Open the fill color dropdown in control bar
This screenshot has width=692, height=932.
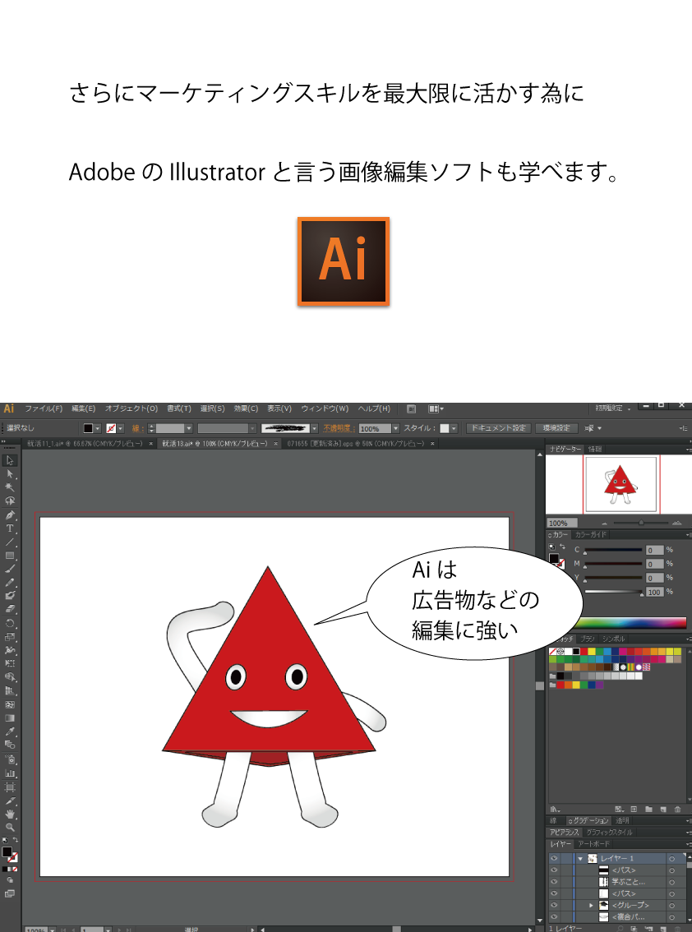click(98, 428)
